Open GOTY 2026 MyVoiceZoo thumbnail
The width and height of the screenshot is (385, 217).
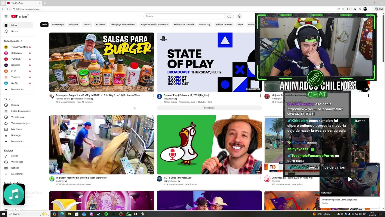click(209, 145)
